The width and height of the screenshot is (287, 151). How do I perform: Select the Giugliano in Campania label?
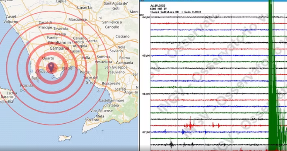[x=59, y=45]
